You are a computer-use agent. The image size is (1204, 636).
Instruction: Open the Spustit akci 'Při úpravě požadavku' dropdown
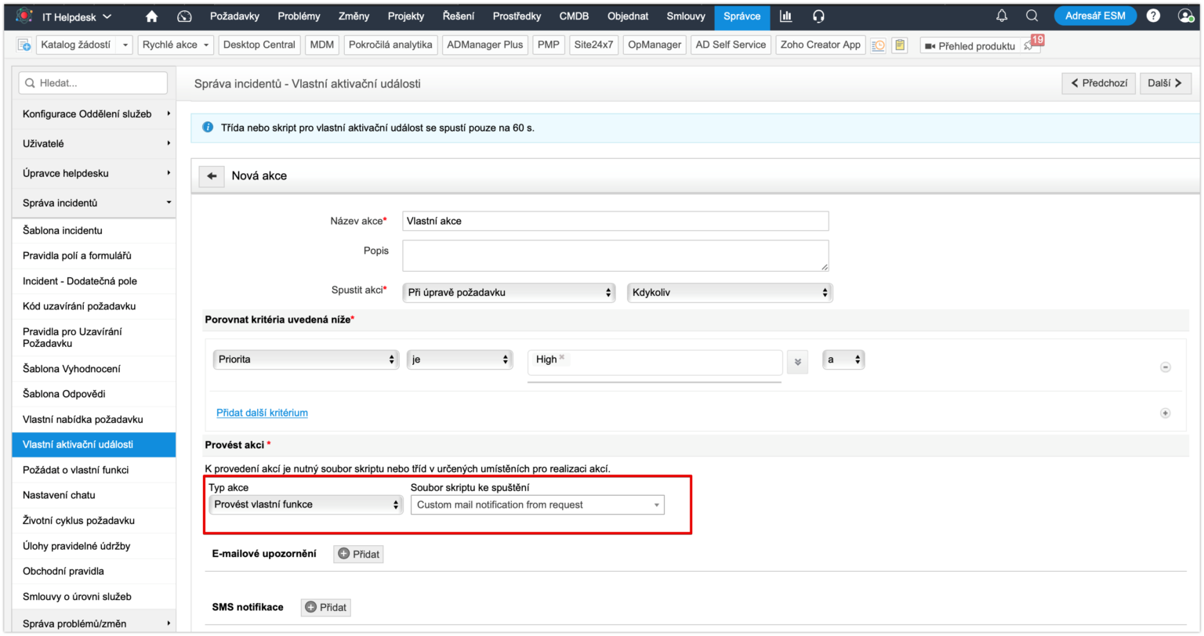coord(510,292)
